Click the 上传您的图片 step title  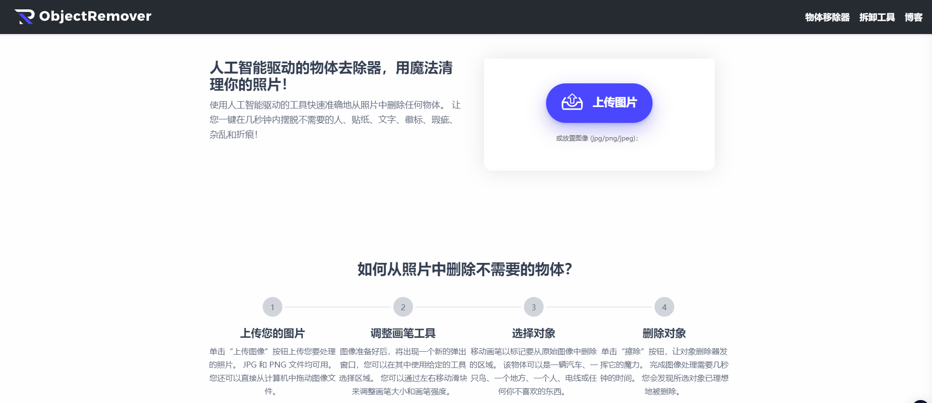pos(272,333)
